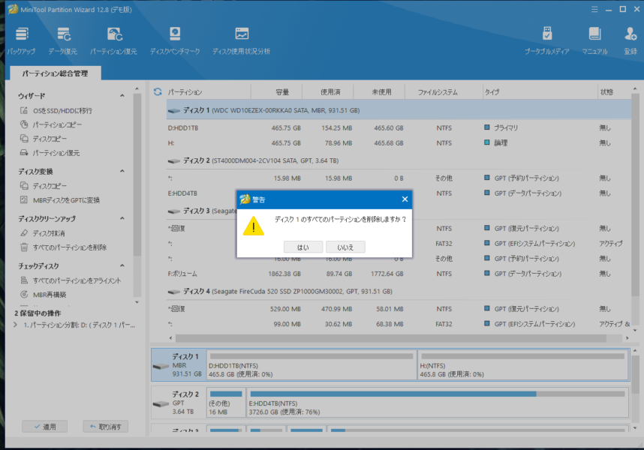Open ディスク使用状況分析 space analyzer
This screenshot has height=450, width=644.
pyautogui.click(x=242, y=40)
